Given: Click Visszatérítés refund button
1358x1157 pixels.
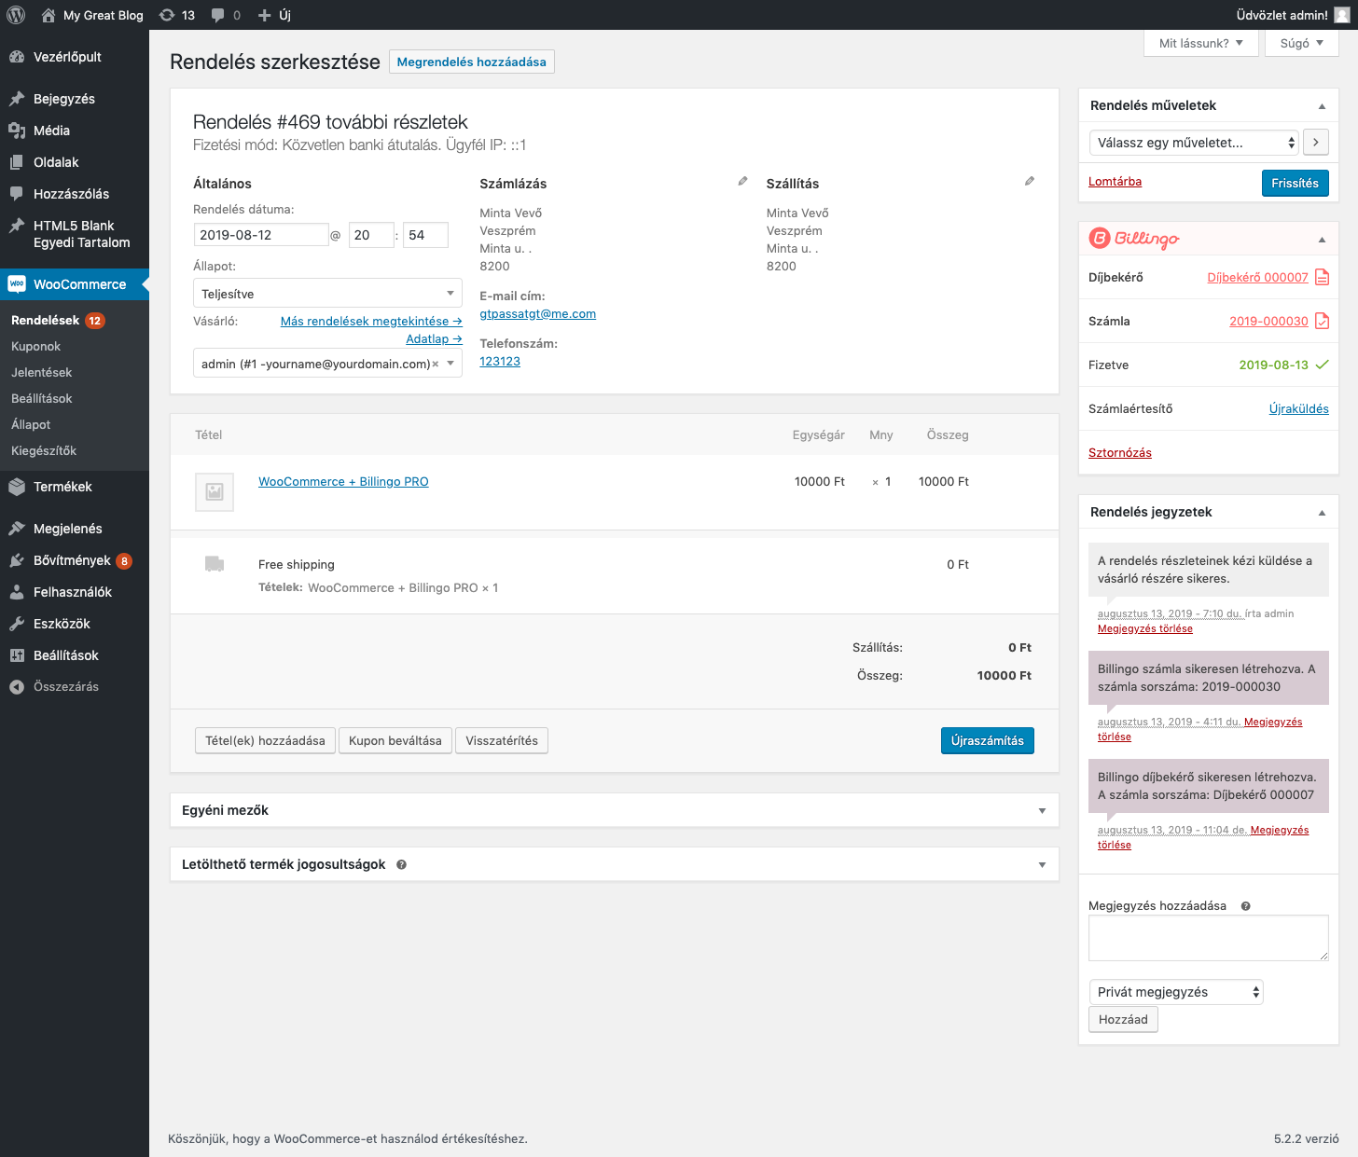Looking at the screenshot, I should (502, 740).
